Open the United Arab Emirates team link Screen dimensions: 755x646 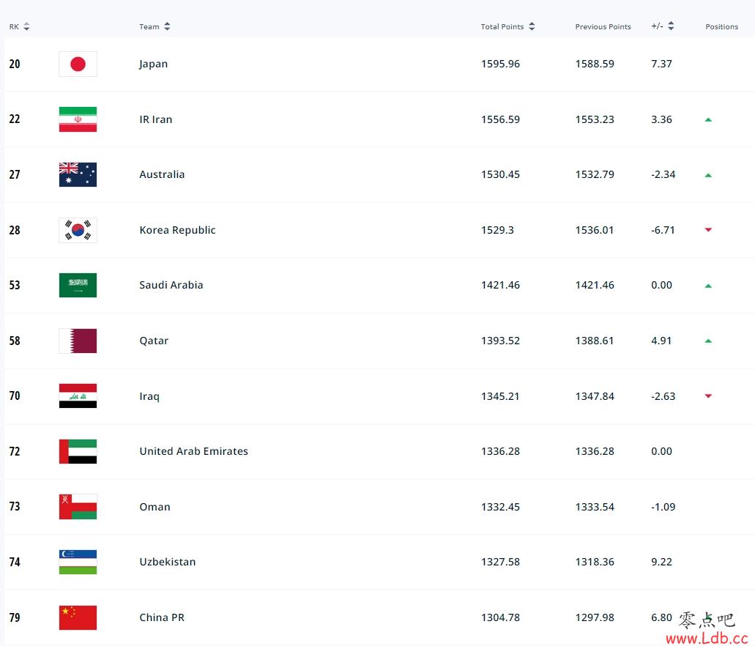193,451
